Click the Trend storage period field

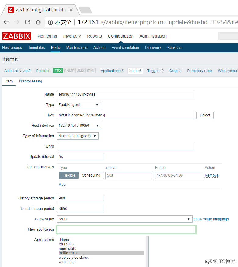click(x=80, y=209)
